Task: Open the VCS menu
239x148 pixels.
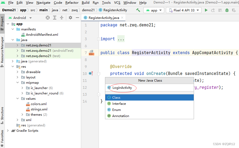Action: point(117,3)
